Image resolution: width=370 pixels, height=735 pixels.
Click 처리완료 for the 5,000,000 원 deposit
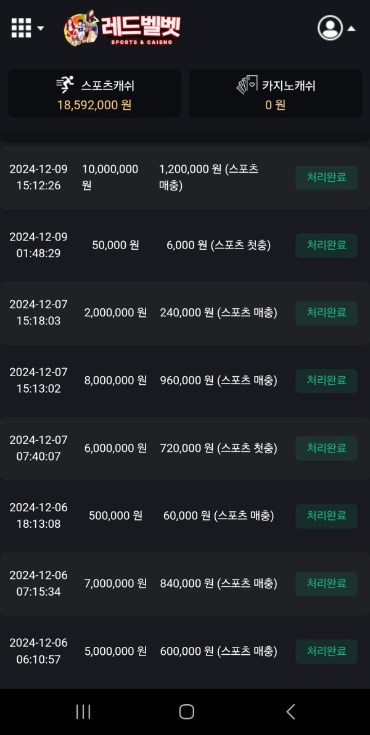click(x=326, y=651)
